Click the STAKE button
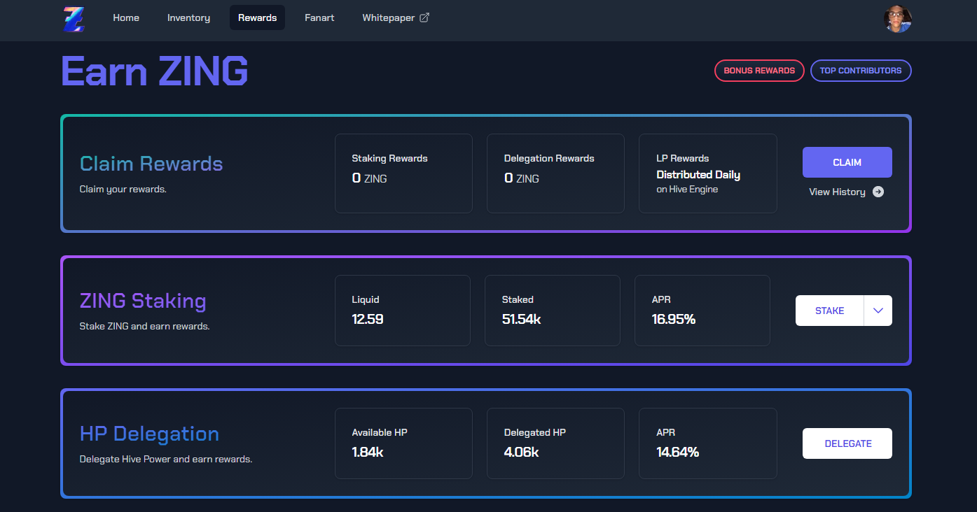 coord(830,311)
